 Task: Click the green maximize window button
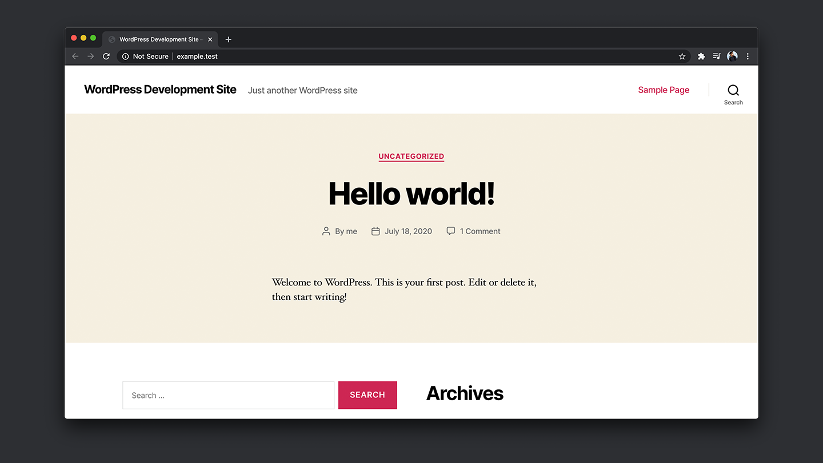pos(93,38)
